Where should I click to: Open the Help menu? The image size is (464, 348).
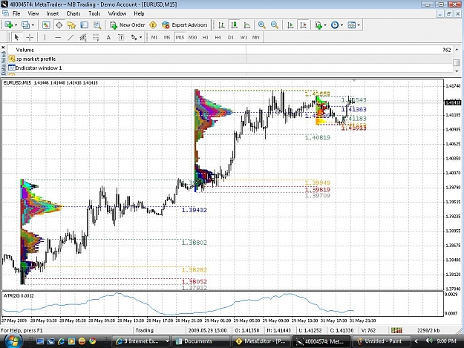(139, 13)
